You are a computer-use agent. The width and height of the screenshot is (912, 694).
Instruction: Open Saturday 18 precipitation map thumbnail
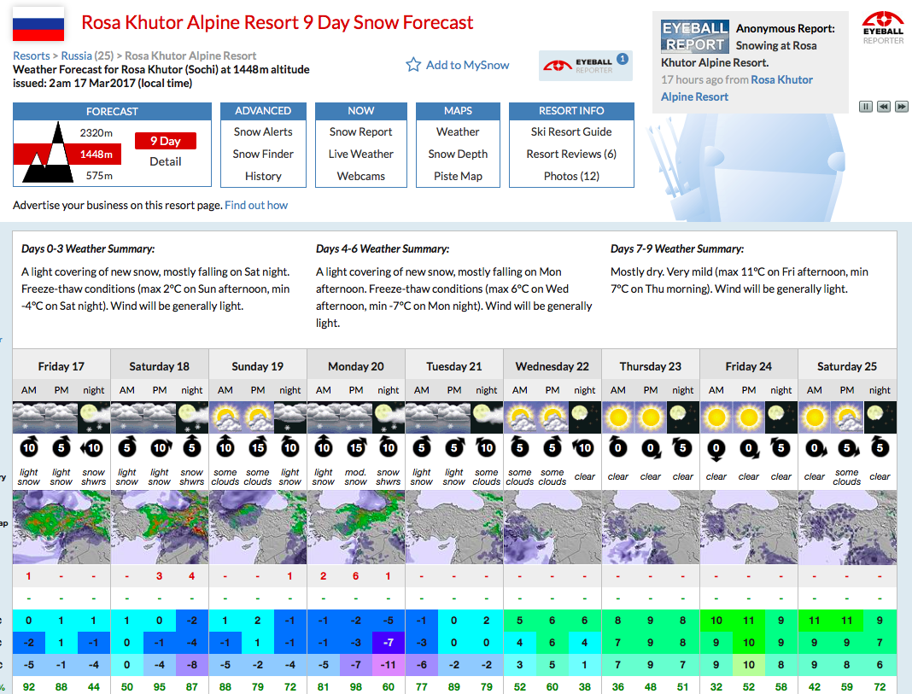pos(160,528)
